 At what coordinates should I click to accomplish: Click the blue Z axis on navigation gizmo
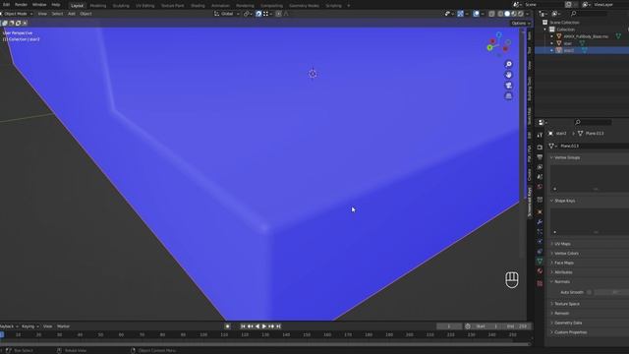pyautogui.click(x=498, y=35)
